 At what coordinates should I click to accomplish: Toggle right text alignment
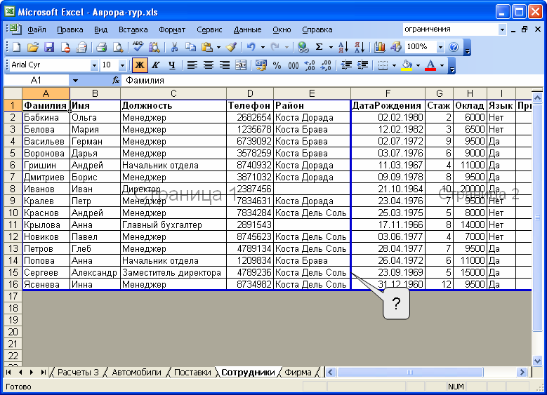pos(225,65)
